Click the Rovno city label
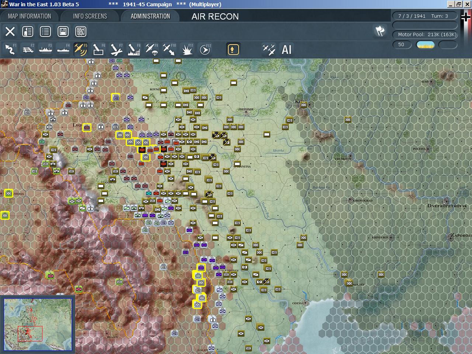 (155, 89)
